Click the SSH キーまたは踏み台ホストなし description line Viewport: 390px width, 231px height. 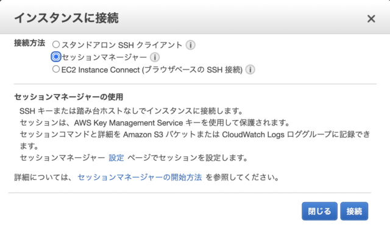(x=132, y=111)
